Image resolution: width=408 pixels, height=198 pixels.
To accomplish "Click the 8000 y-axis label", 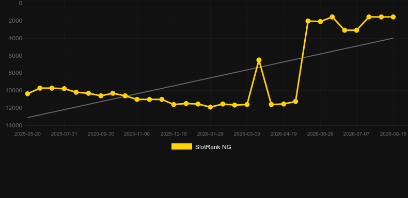I will coord(16,73).
